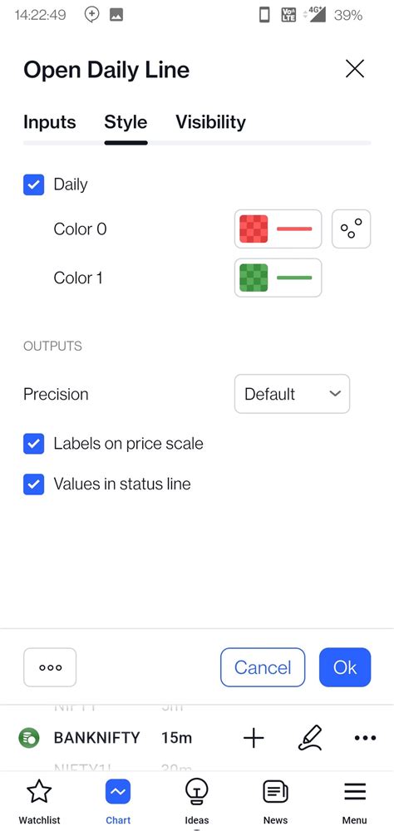Screen dimensions: 394x831
Task: Toggle Labels on price scale checkbox
Action: tap(33, 444)
